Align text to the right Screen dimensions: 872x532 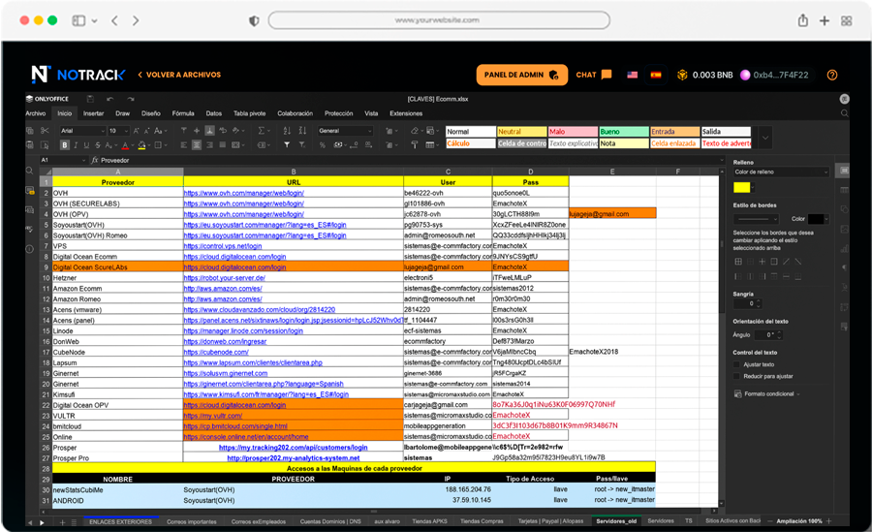click(x=209, y=144)
